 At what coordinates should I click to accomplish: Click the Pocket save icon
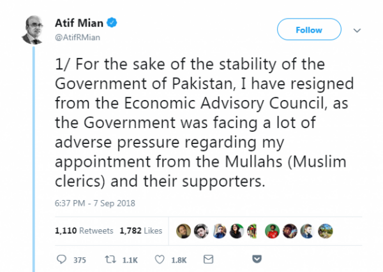[257, 259]
